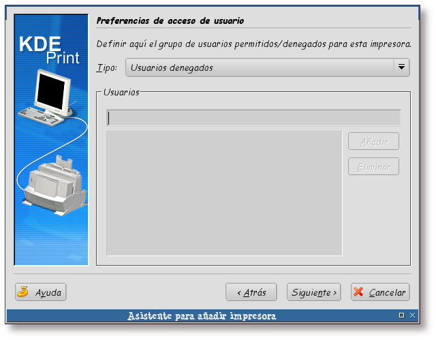Click the Usuarios group box title
The height and width of the screenshot is (340, 436).
coord(121,91)
